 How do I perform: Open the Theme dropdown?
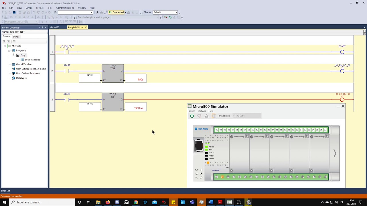(x=176, y=12)
